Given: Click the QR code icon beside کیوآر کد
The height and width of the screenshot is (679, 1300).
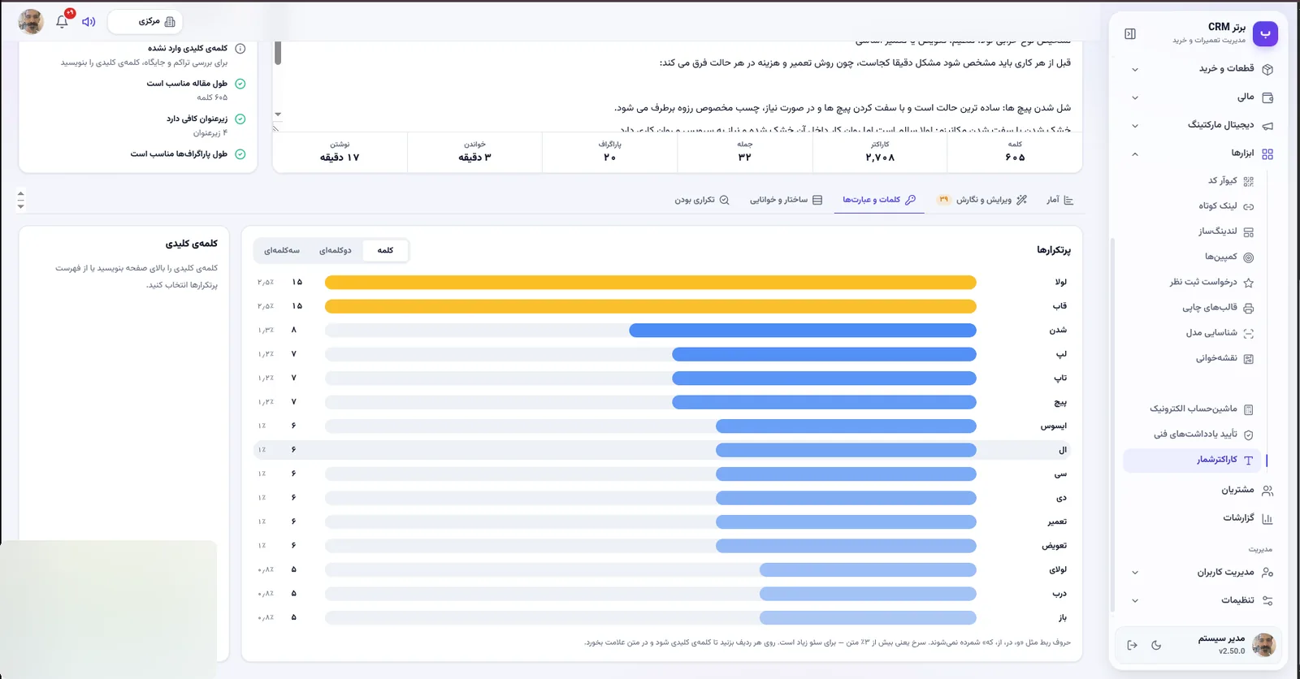Looking at the screenshot, I should (x=1249, y=181).
